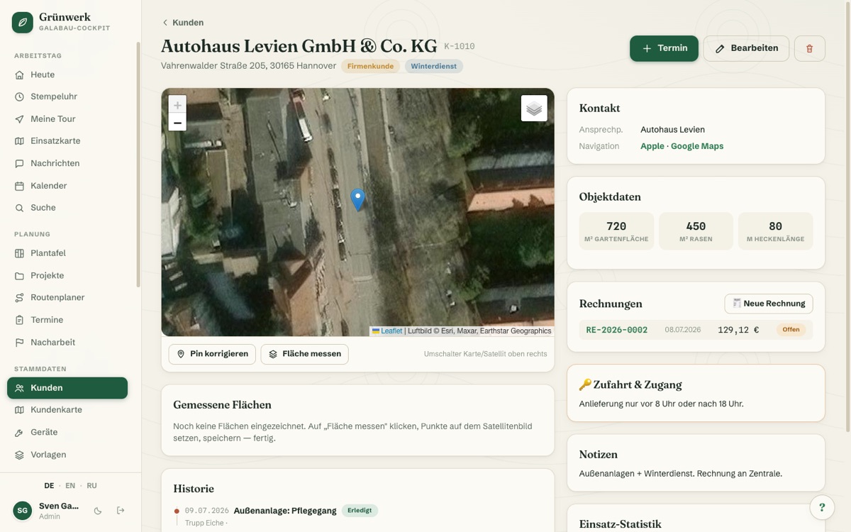
Task: Open the Stempeluhr page
Action: [67, 96]
